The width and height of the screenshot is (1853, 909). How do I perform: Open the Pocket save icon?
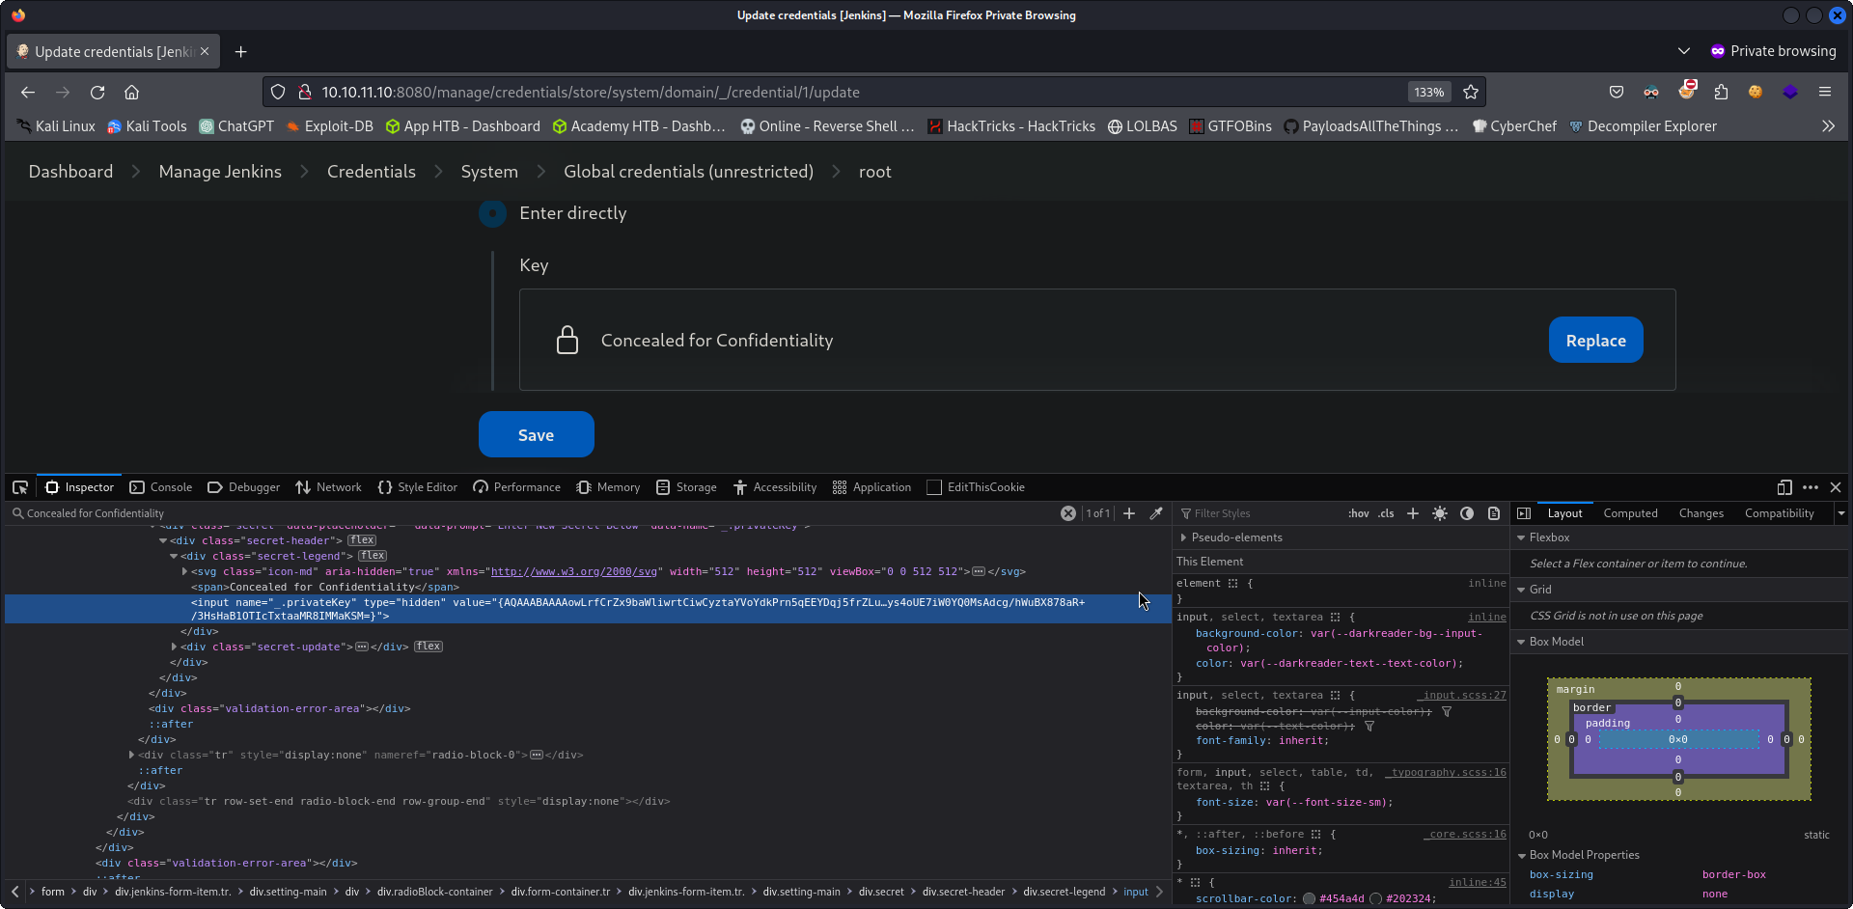tap(1617, 93)
